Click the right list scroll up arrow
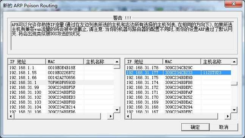Image resolution: width=245 pixels, height=138 pixels. click(x=234, y=62)
